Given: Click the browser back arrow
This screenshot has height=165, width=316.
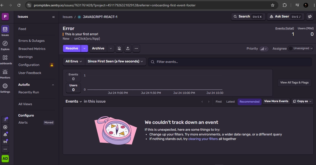Looking at the screenshot, I should [x=2, y=5].
